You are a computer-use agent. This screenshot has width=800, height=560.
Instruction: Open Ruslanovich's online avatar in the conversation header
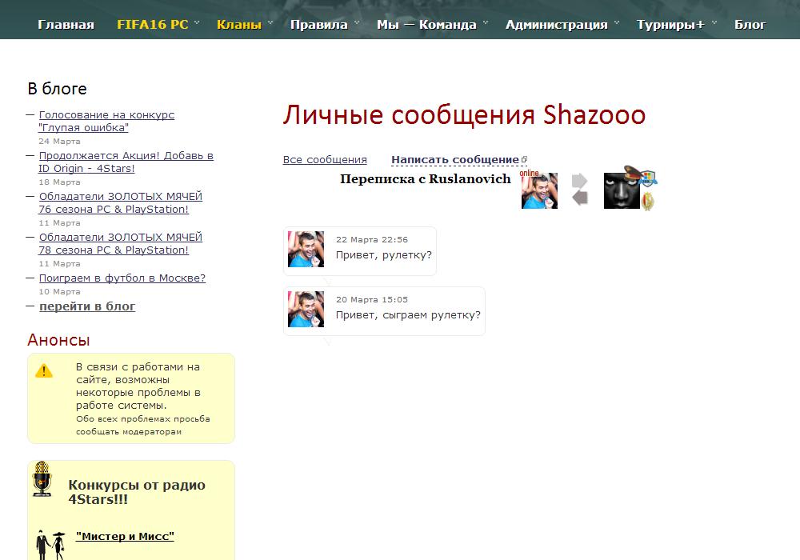tap(539, 190)
